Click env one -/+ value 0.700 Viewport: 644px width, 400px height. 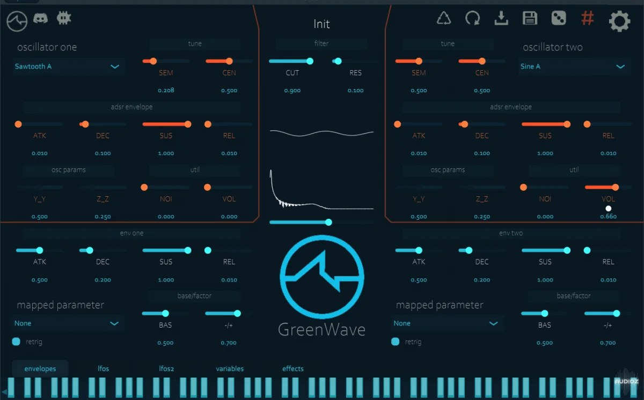[x=229, y=343]
